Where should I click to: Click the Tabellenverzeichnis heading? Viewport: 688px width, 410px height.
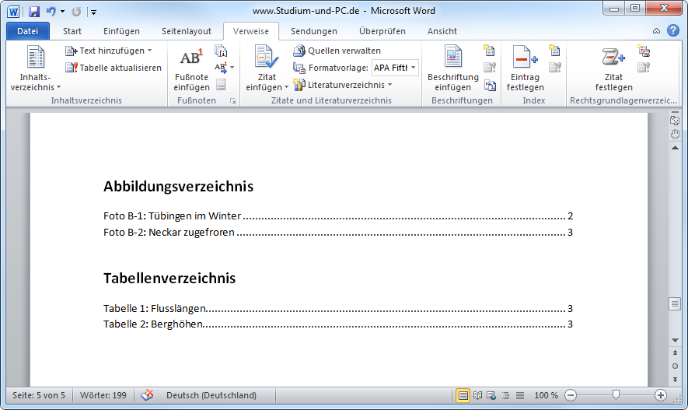169,278
